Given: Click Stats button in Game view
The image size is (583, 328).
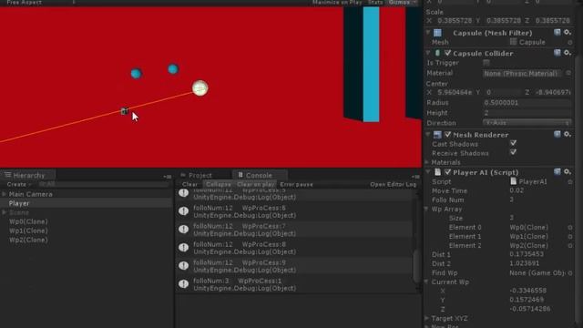Looking at the screenshot, I should [375, 2].
